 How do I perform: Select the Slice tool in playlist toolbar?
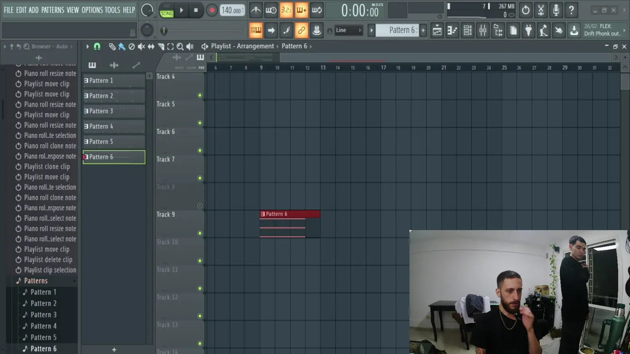pos(161,46)
